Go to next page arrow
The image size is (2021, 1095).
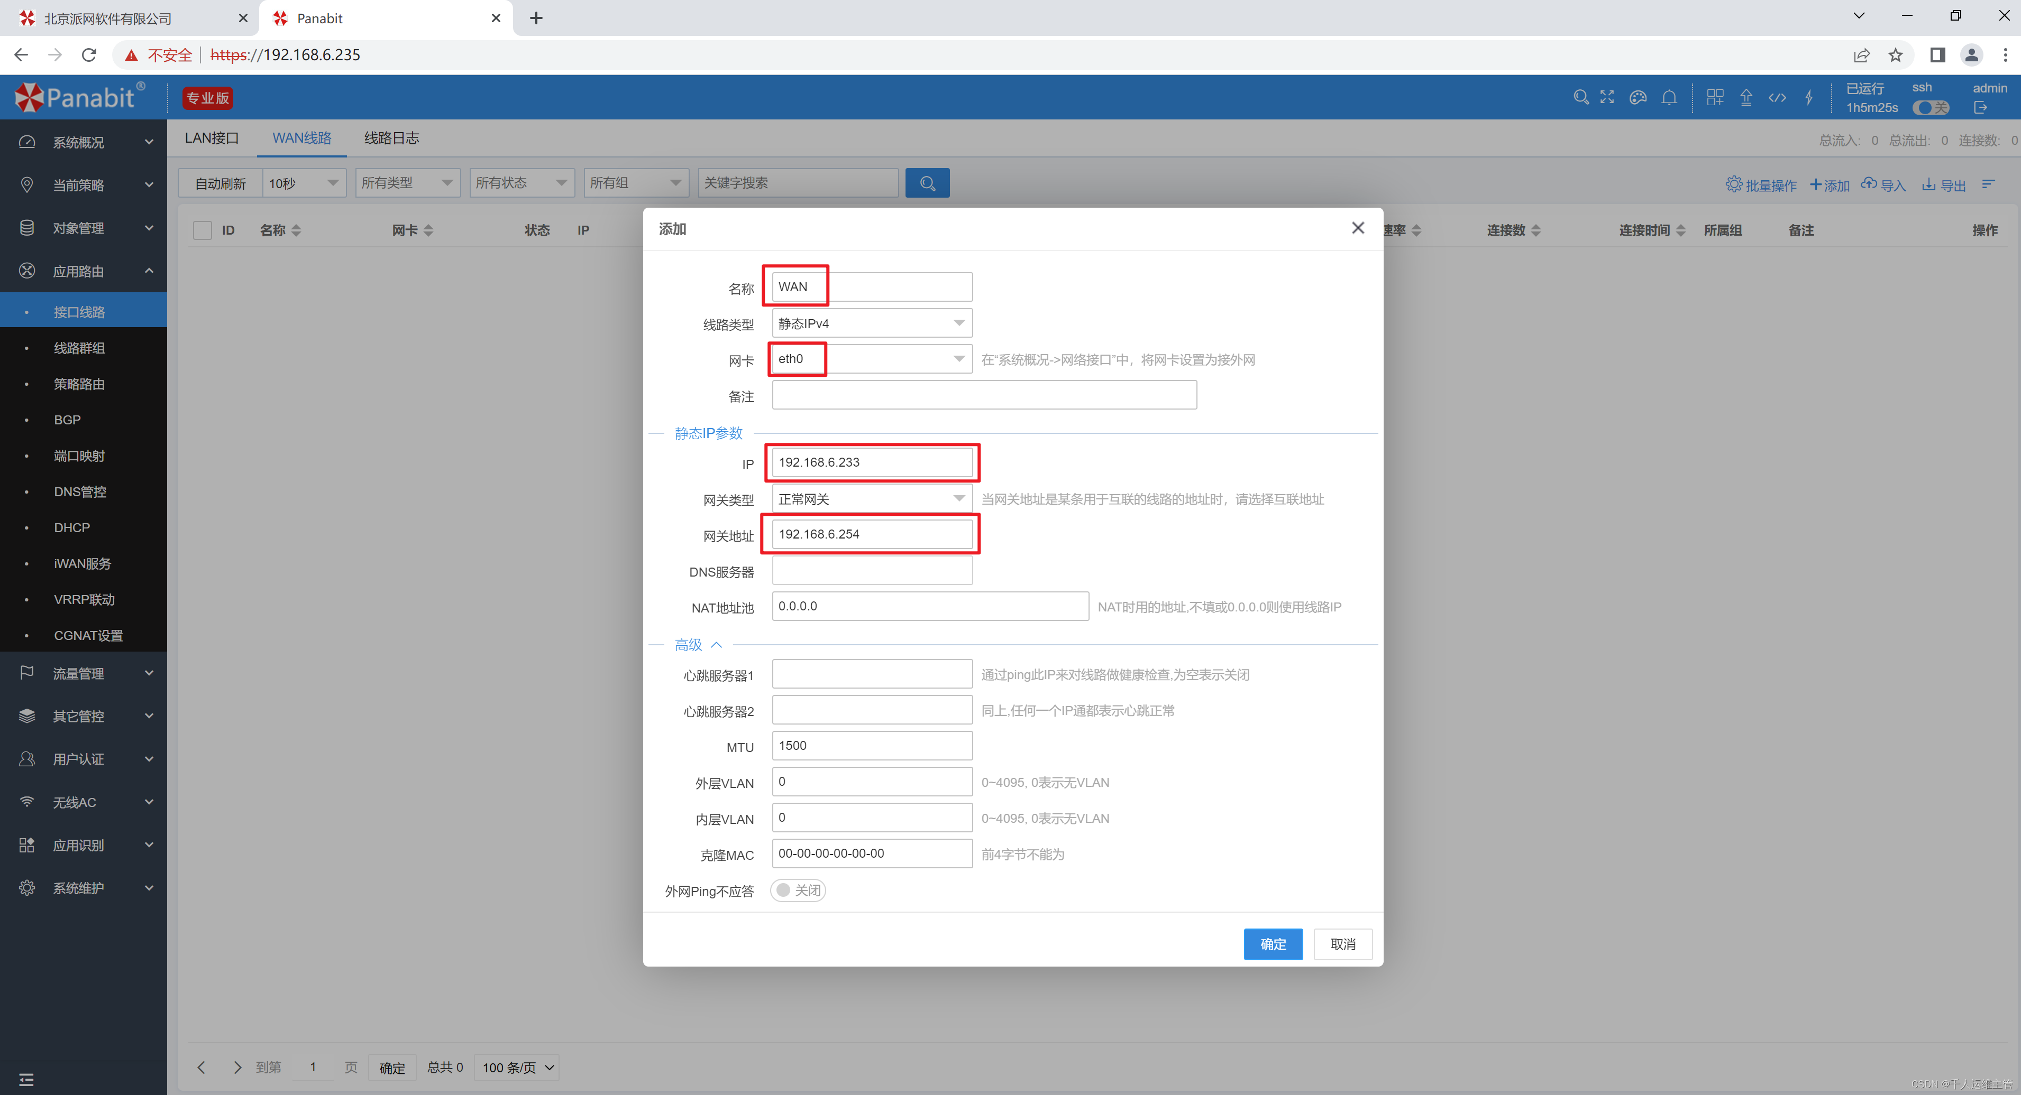[x=237, y=1067]
